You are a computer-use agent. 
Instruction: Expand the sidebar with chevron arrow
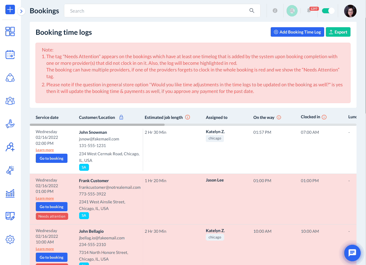point(21,11)
